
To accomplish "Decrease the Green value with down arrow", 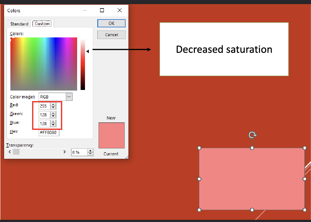I will click(x=53, y=116).
